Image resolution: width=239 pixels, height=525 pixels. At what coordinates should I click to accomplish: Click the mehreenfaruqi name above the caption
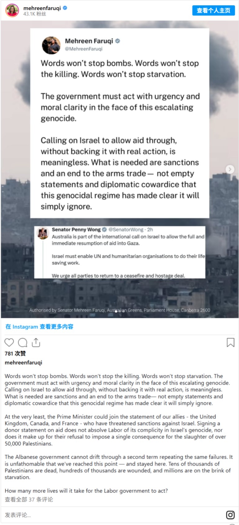(23, 363)
